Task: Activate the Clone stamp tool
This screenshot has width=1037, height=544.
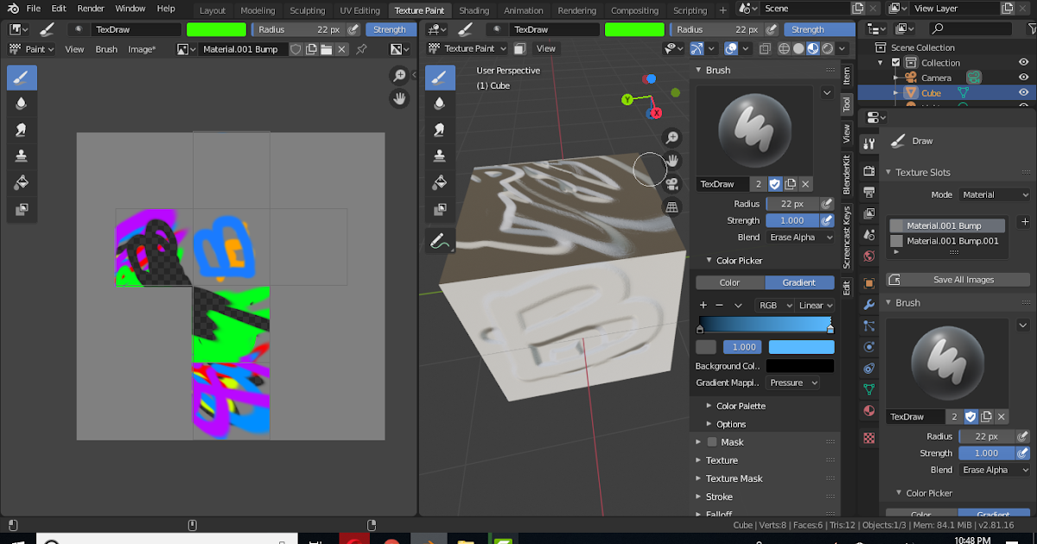Action: pyautogui.click(x=22, y=155)
